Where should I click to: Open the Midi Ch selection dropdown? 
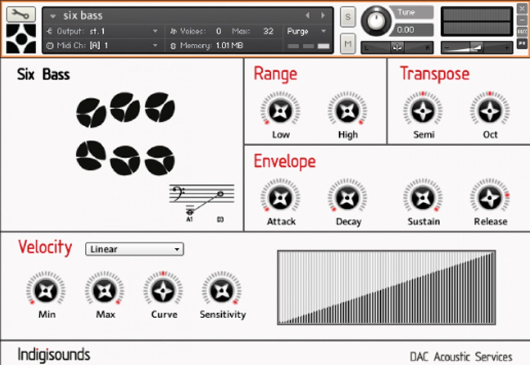(x=155, y=46)
